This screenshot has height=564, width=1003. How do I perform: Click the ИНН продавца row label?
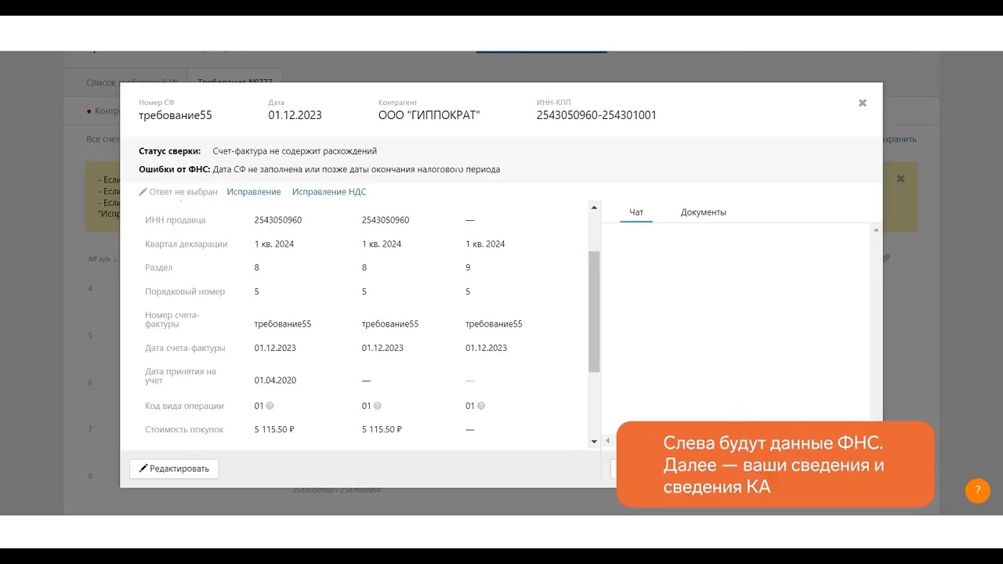click(176, 220)
